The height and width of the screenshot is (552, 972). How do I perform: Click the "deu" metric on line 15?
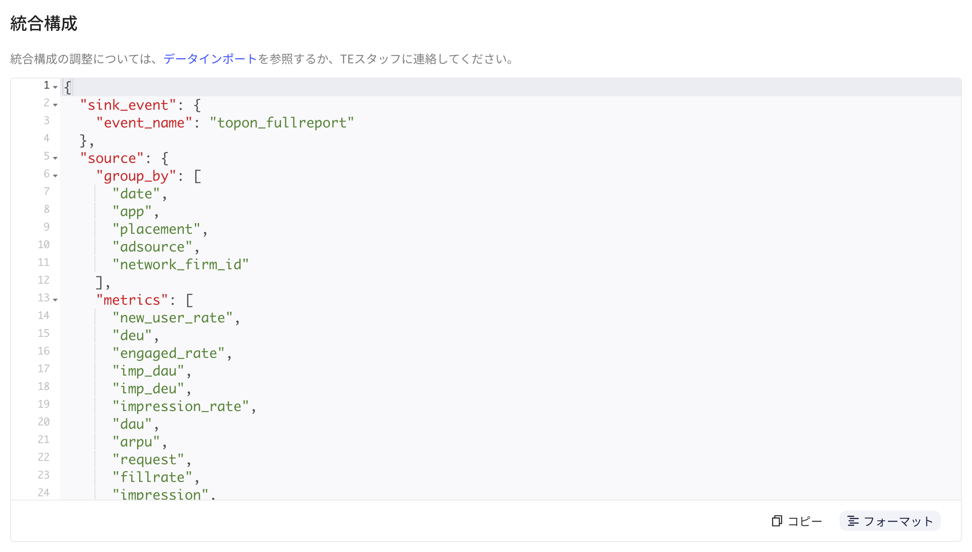point(132,336)
